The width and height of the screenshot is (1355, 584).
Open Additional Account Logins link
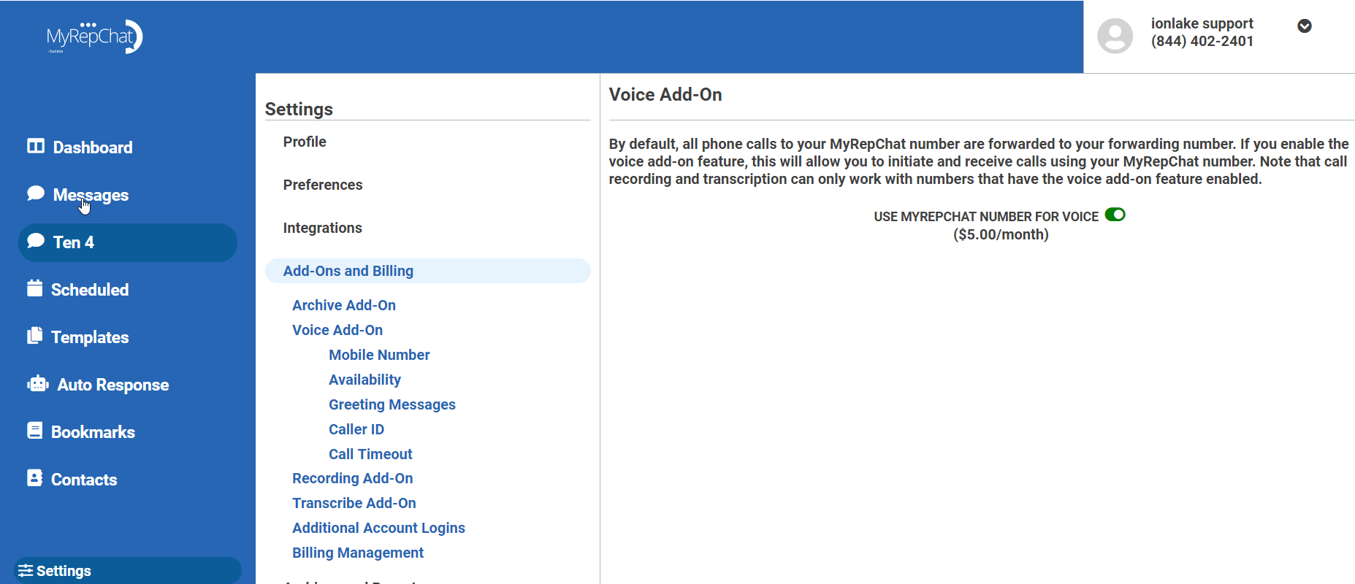point(378,528)
